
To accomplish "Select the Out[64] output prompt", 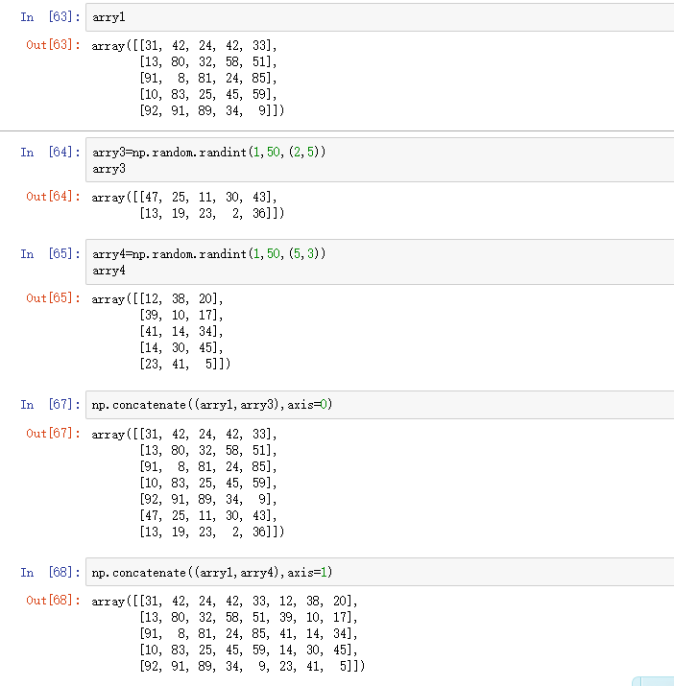I will 53,197.
